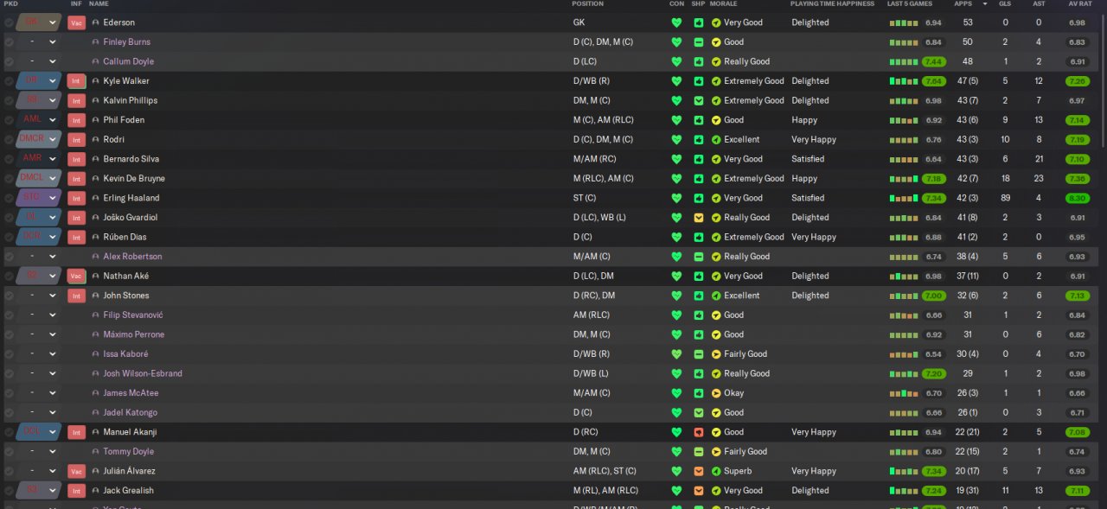Tick the select circle for Tommy Doyle
The height and width of the screenshot is (509, 1107).
pos(9,451)
